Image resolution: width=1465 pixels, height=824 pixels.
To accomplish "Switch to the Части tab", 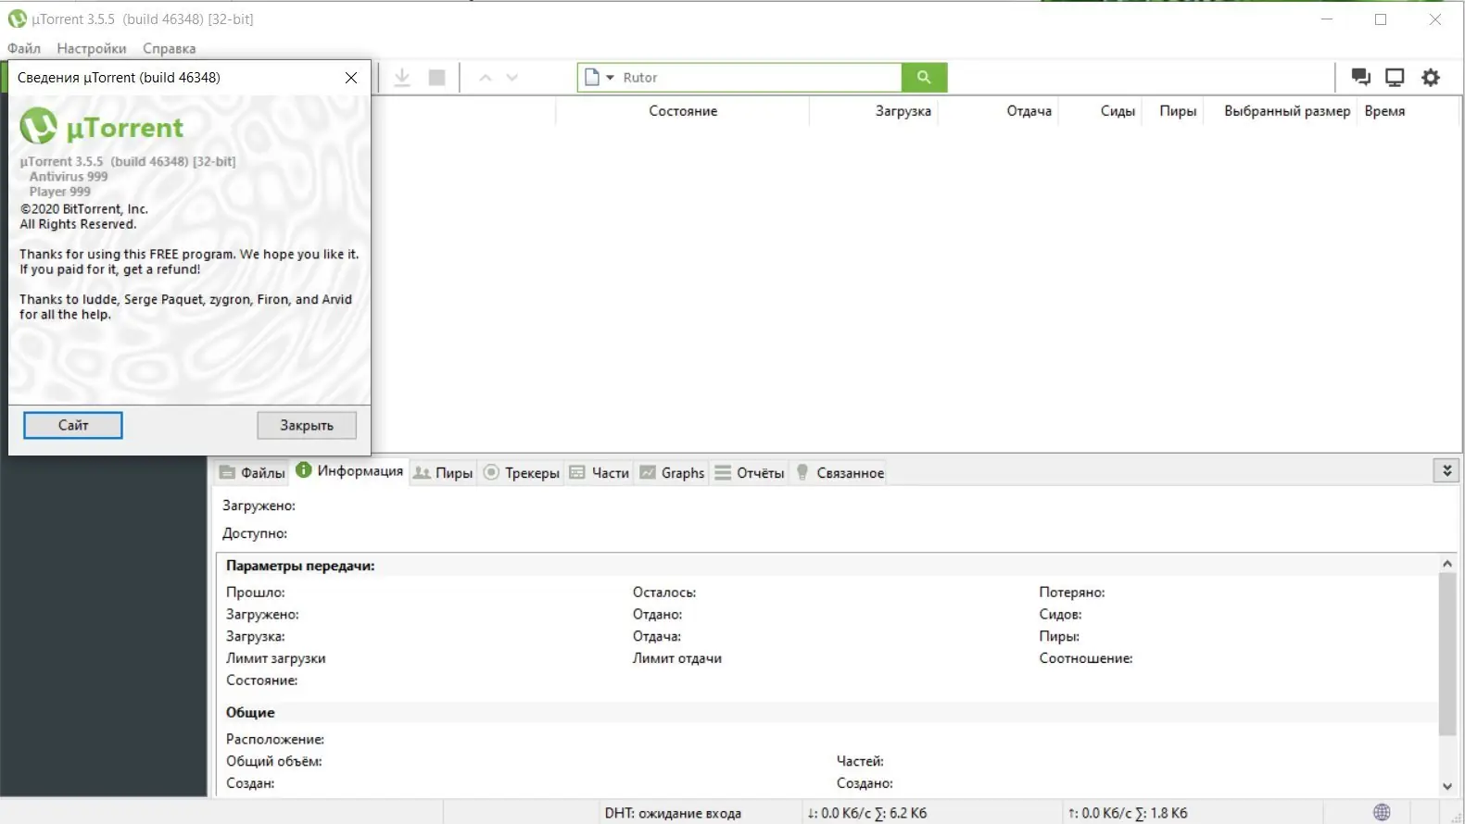I will coord(599,473).
